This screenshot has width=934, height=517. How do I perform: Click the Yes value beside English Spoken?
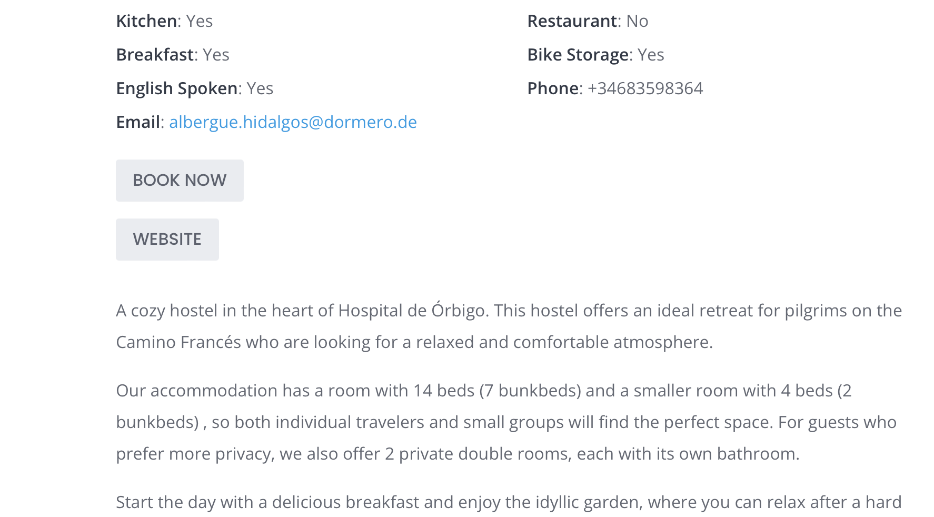(260, 88)
